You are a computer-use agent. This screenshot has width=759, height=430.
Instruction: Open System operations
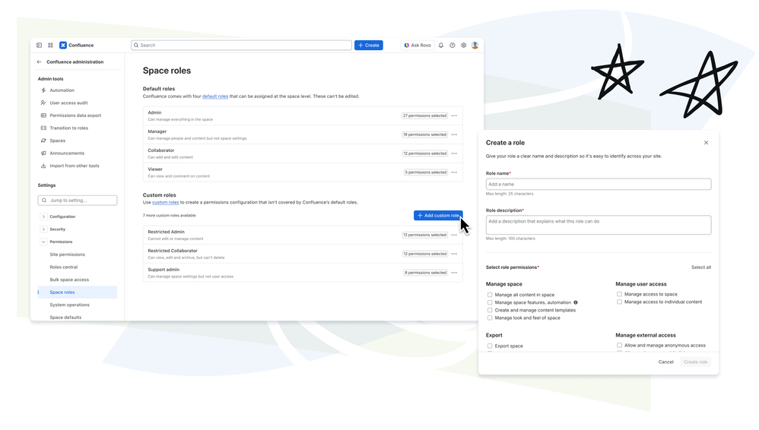click(x=70, y=305)
